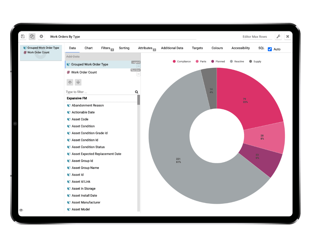Click the wrench tool icon
The image size is (311, 247).
point(278,37)
